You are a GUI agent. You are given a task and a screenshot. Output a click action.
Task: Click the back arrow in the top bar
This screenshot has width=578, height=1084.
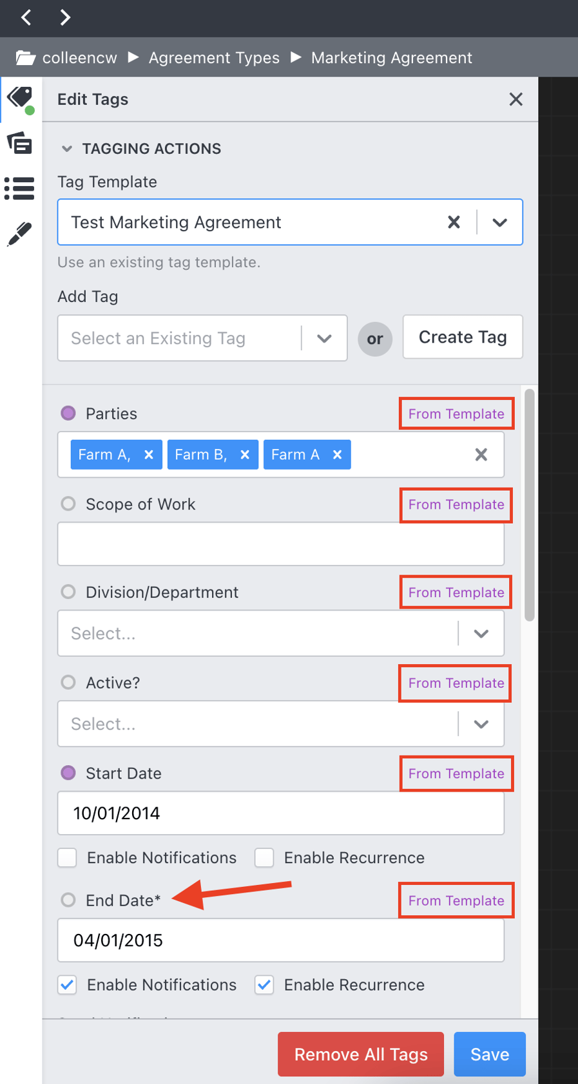[x=26, y=17]
